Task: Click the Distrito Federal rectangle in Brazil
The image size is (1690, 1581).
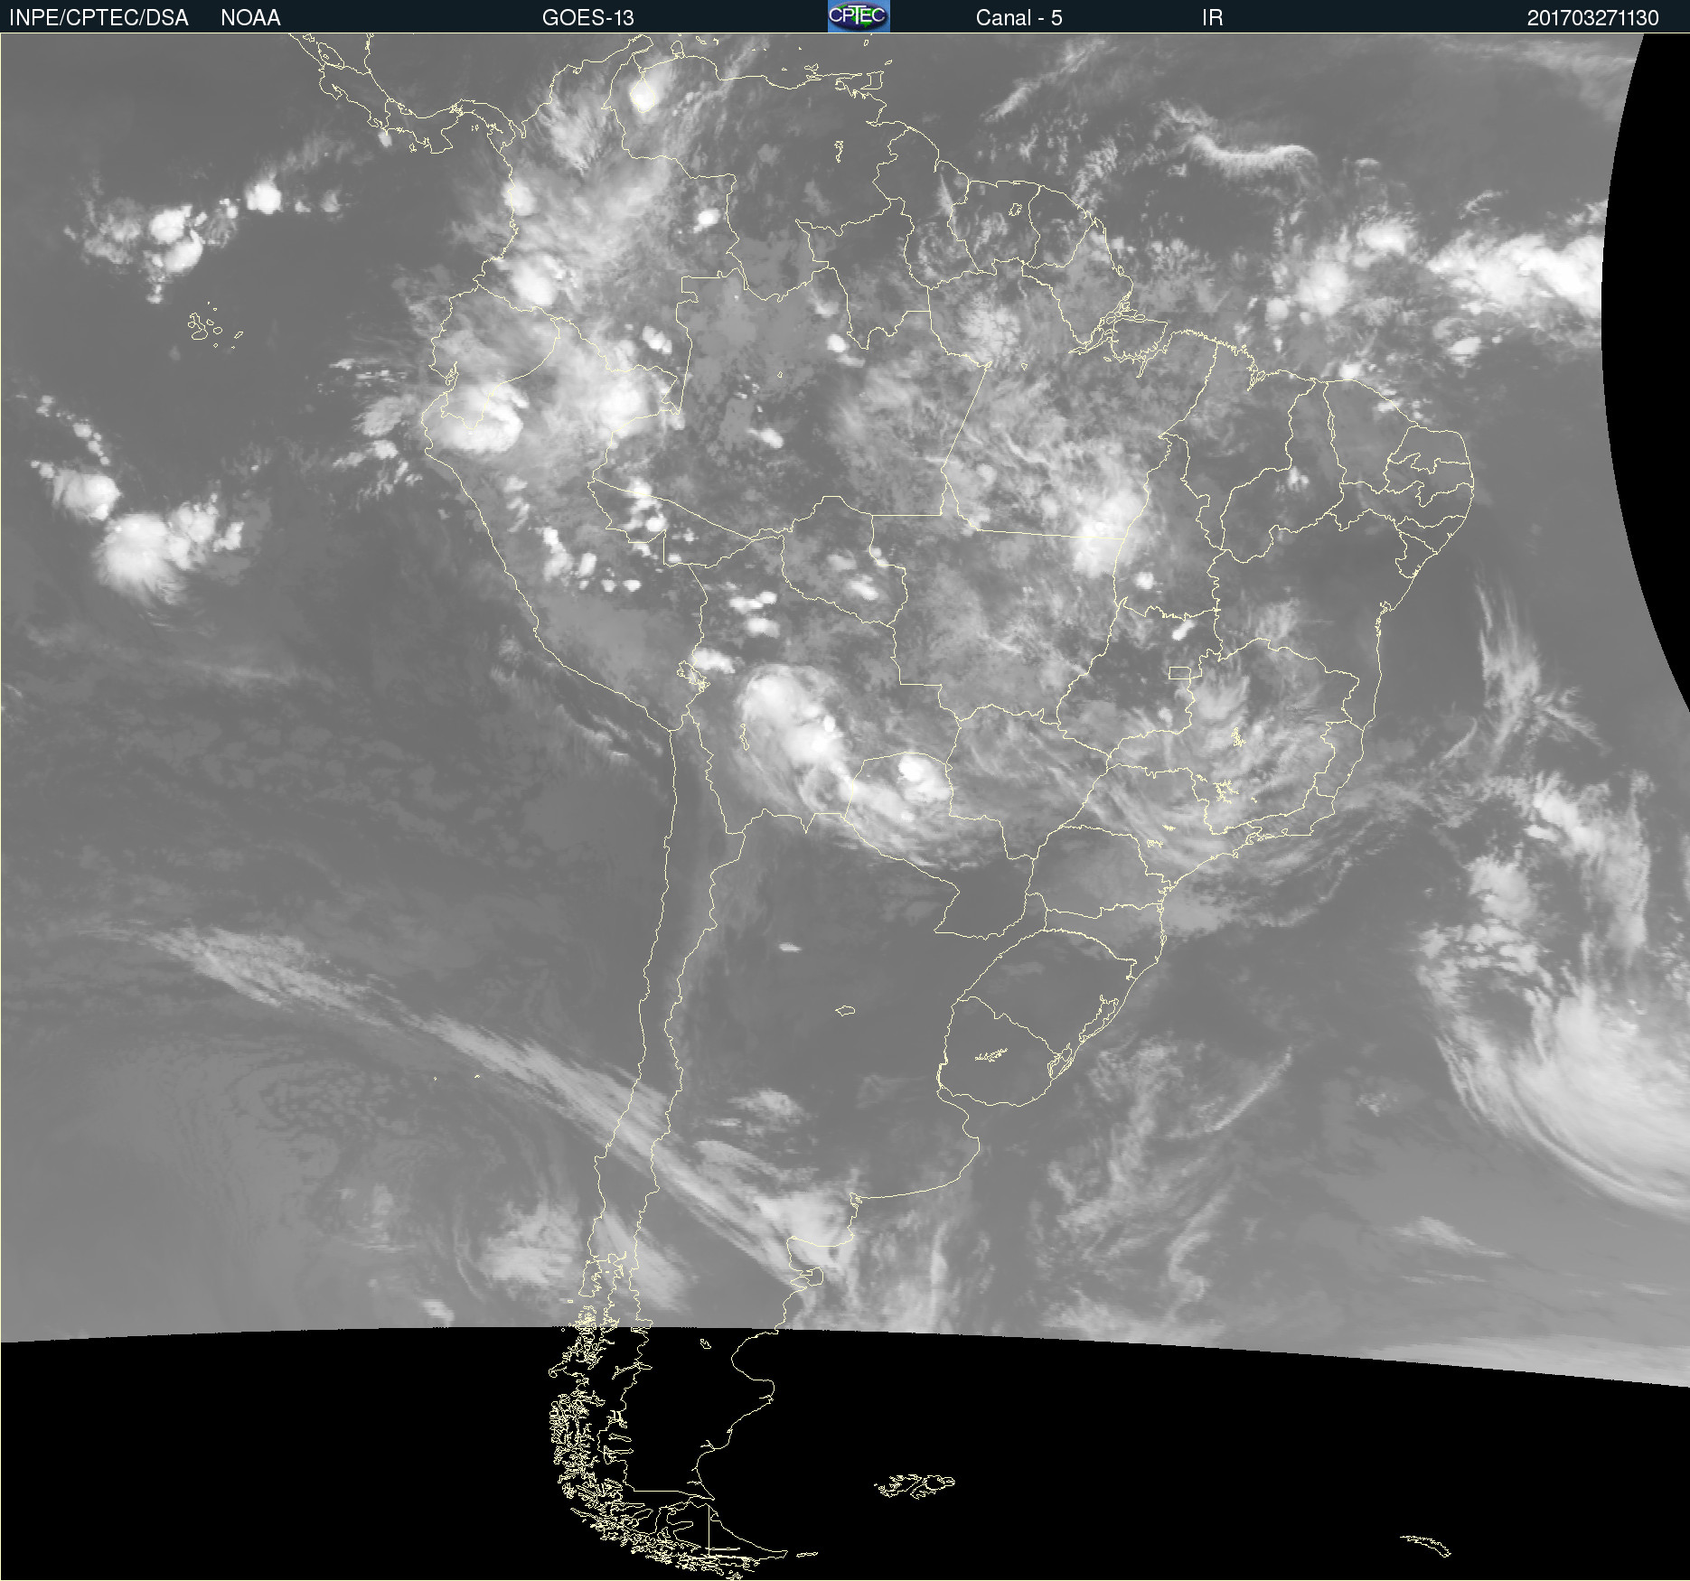Action: (1179, 672)
